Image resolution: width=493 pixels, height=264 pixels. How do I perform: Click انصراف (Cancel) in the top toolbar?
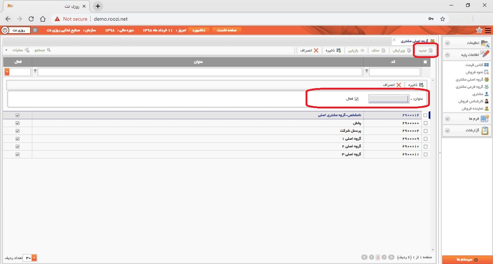click(309, 50)
